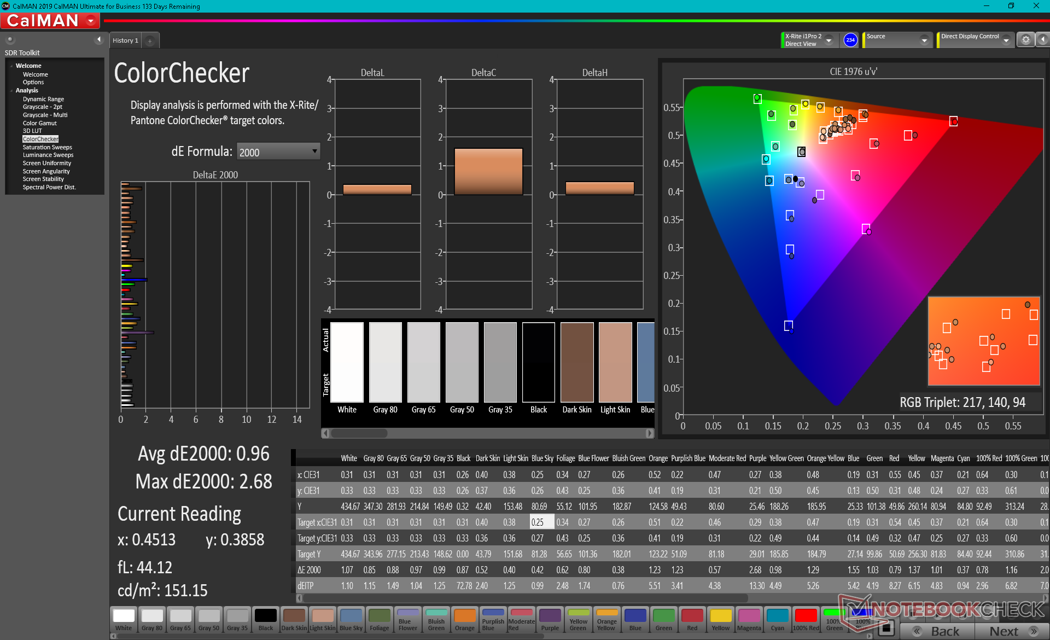Open the Source dropdown
Viewport: 1050px width, 640px height.
point(924,40)
